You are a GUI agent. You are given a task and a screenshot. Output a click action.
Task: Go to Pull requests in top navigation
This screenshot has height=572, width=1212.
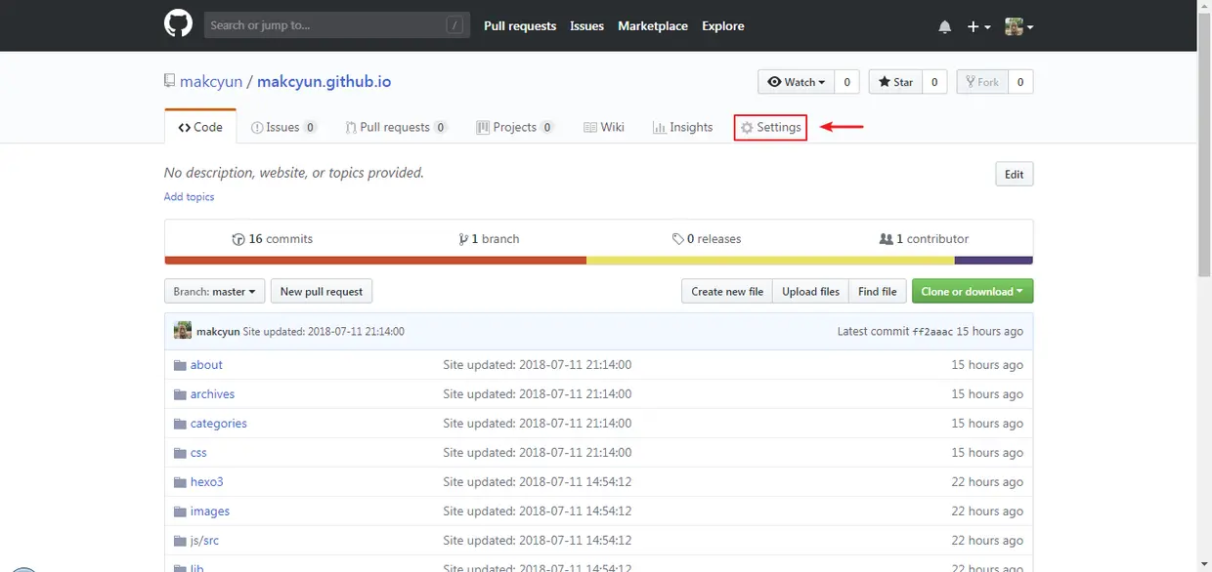[520, 26]
